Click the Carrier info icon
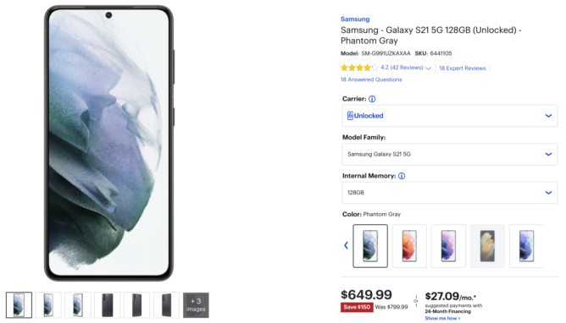This screenshot has width=566, height=323. point(372,99)
